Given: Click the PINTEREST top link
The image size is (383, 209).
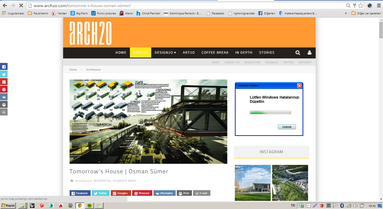Looking at the screenshot, I should 305,62.
